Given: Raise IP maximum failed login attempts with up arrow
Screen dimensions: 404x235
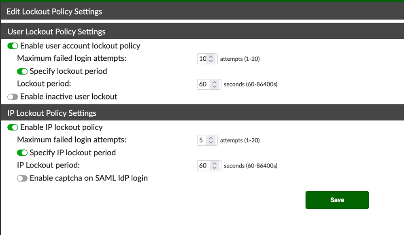Looking at the screenshot, I should click(211, 138).
